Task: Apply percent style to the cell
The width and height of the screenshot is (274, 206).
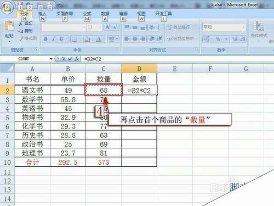Action: [218, 39]
